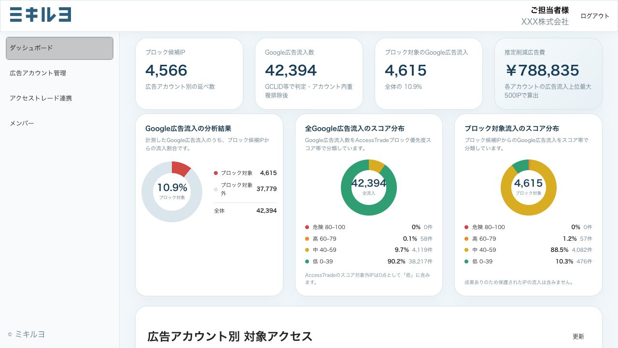This screenshot has height=348, width=618.
Task: Click 低 0–39 row showing 10.3%
Action: pos(529,261)
